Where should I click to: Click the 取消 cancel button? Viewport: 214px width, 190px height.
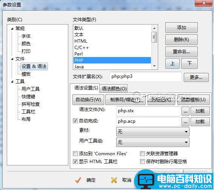pos(121,180)
